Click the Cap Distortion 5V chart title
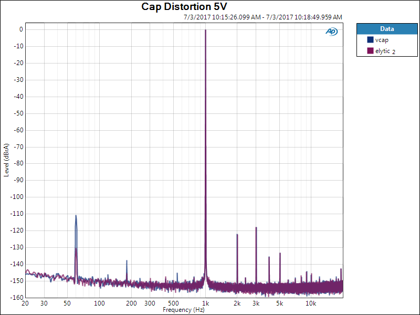This screenshot has height=315, width=420. [x=184, y=7]
